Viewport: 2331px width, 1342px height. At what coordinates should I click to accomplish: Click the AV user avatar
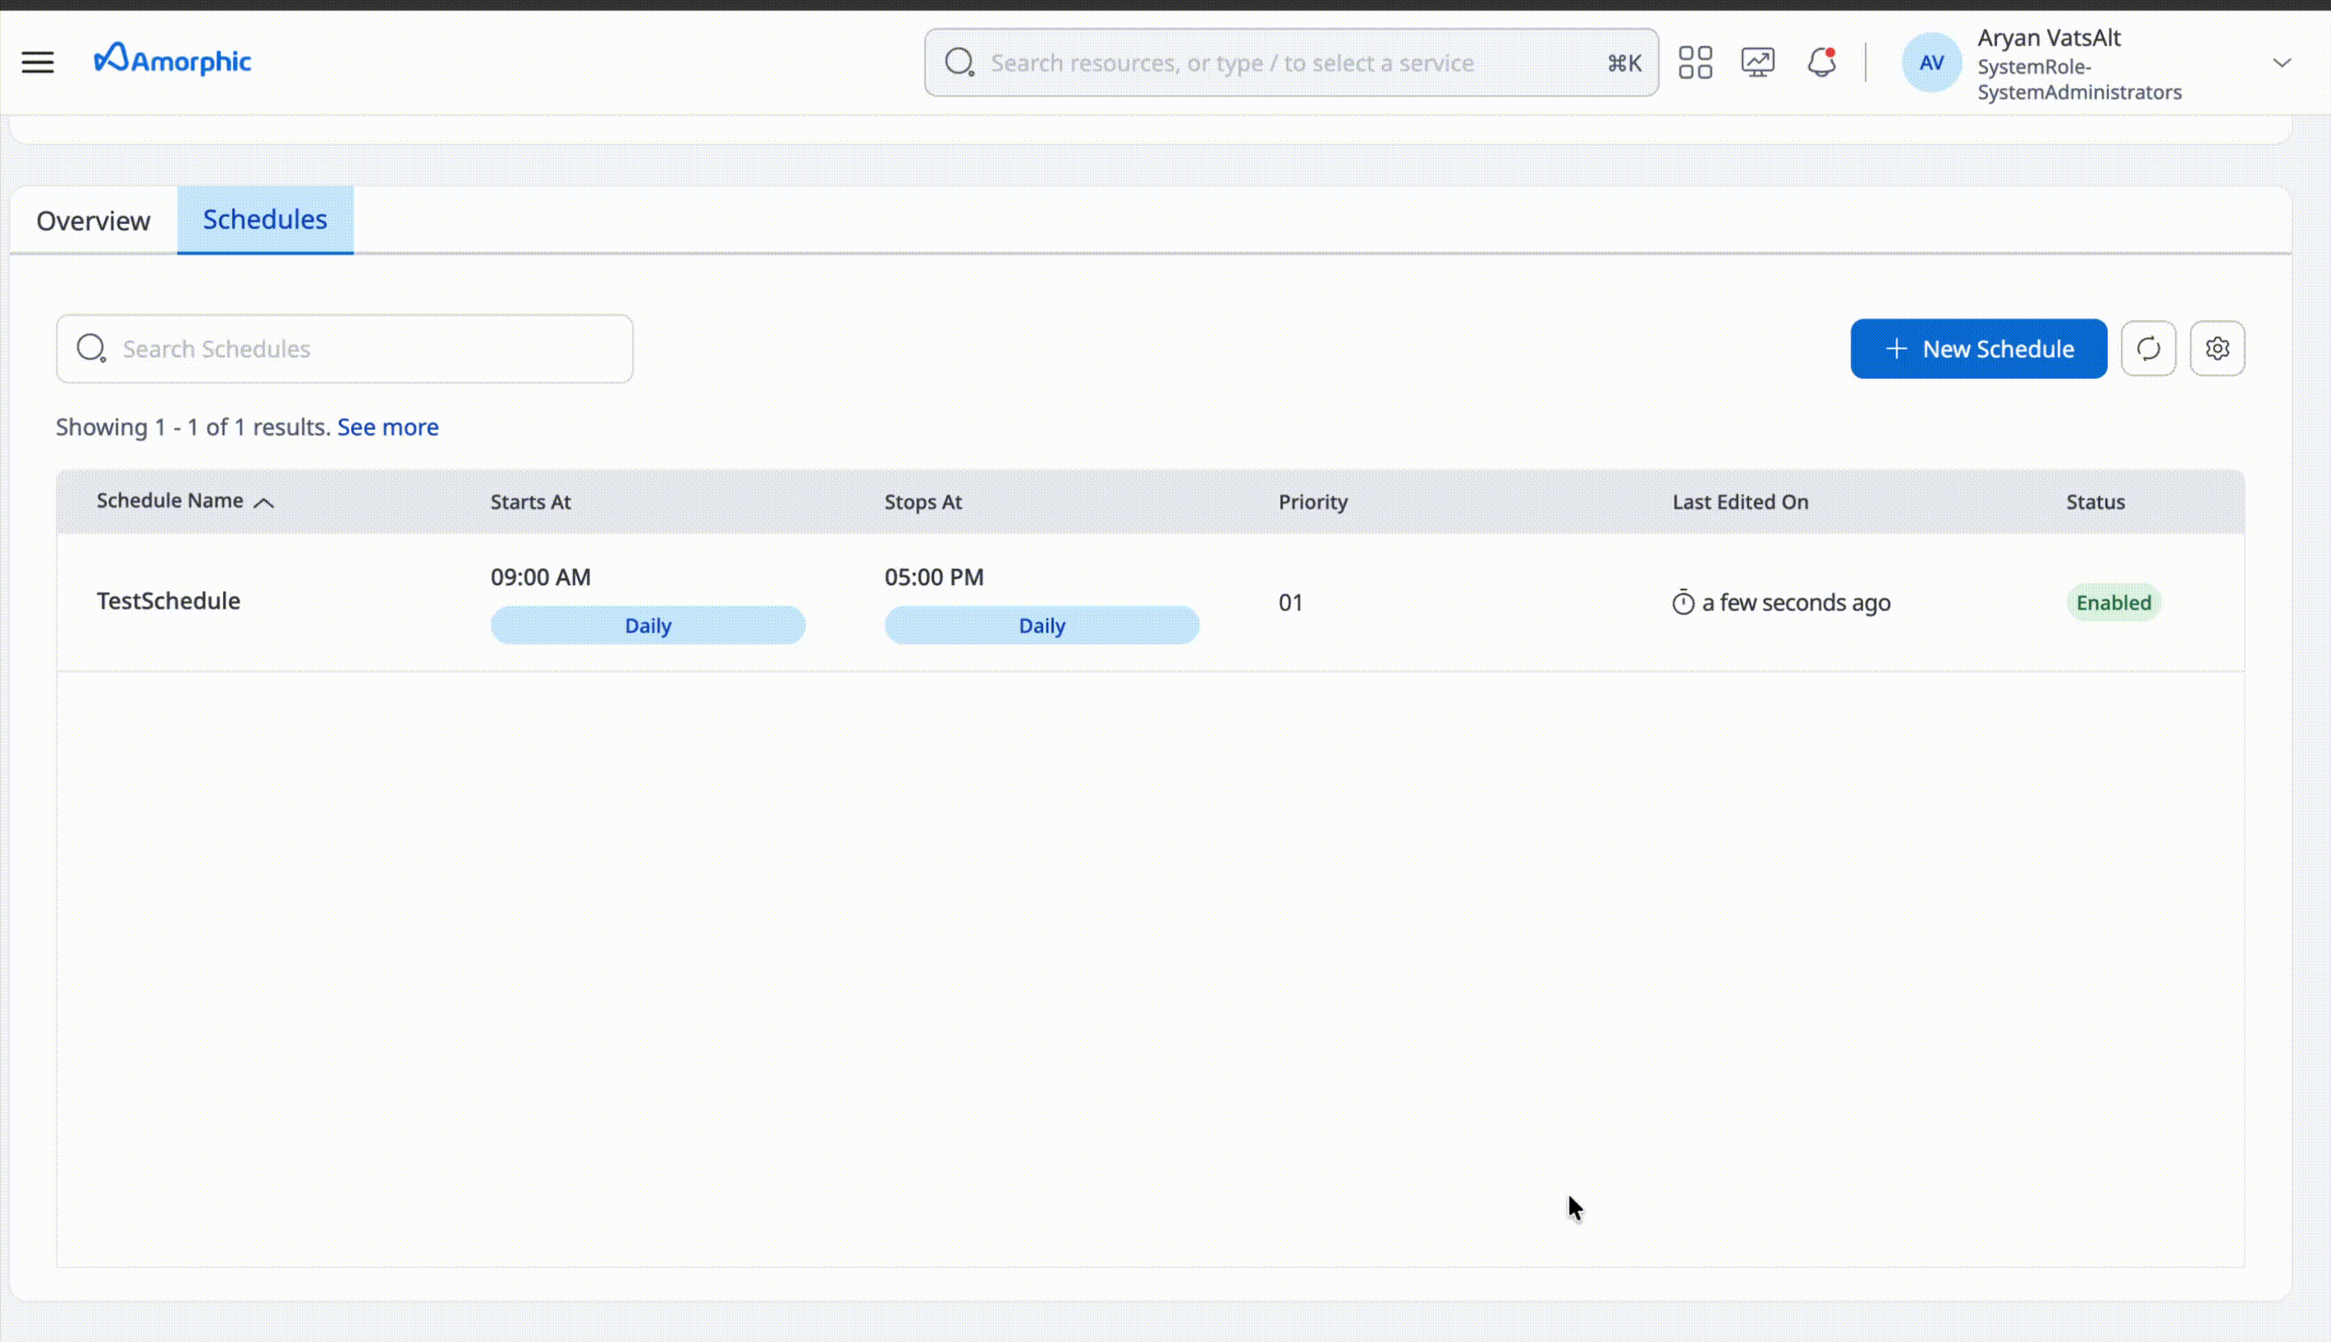[x=1930, y=62]
